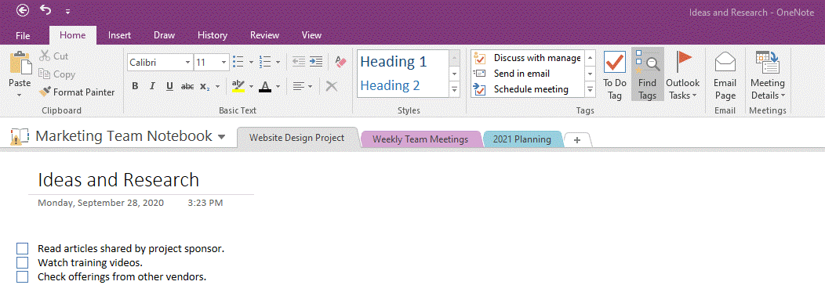The height and width of the screenshot is (303, 825).
Task: Switch to the Draw ribbon tab
Action: point(164,35)
